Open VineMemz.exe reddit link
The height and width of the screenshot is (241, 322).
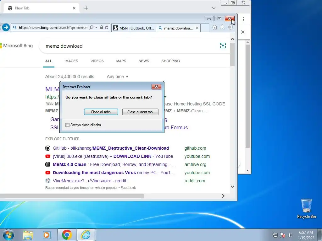coord(90,181)
